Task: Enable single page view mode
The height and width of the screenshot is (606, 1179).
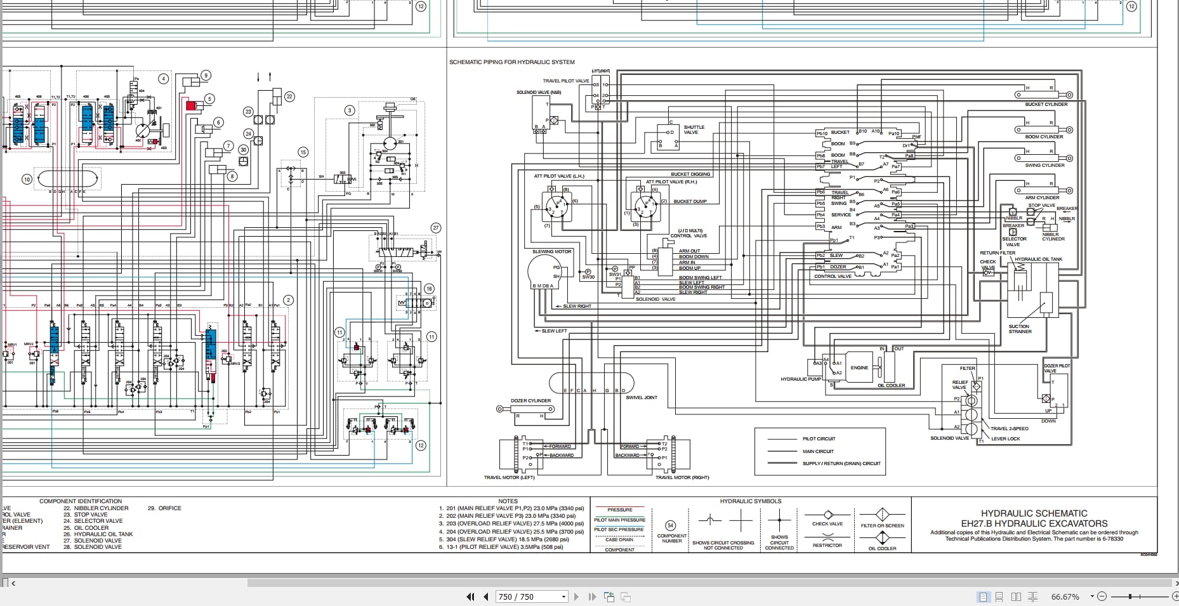Action: pos(983,596)
